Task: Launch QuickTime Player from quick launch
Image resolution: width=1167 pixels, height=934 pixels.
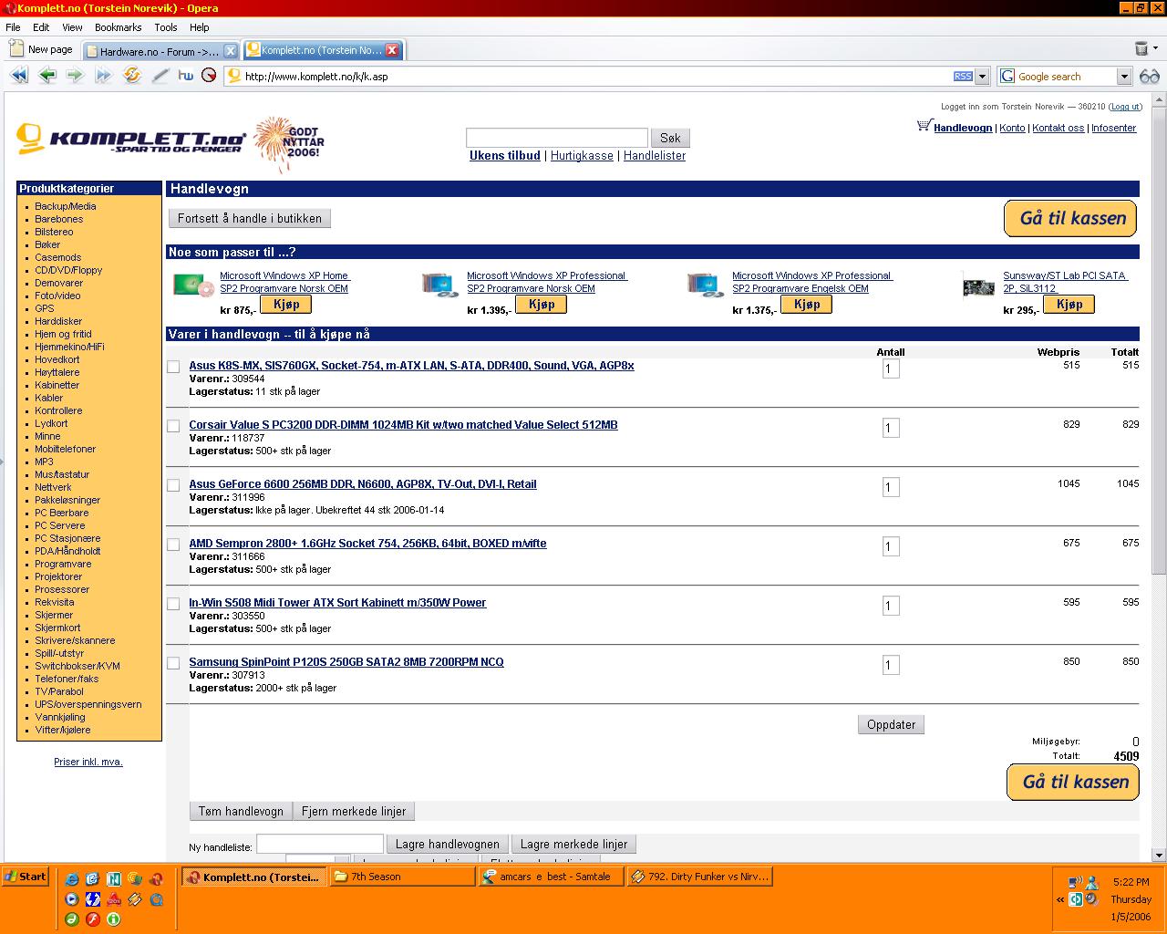Action: [x=156, y=899]
